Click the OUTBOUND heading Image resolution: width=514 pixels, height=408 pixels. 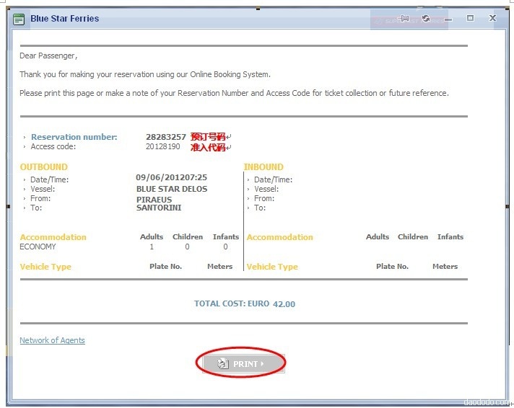pos(44,167)
